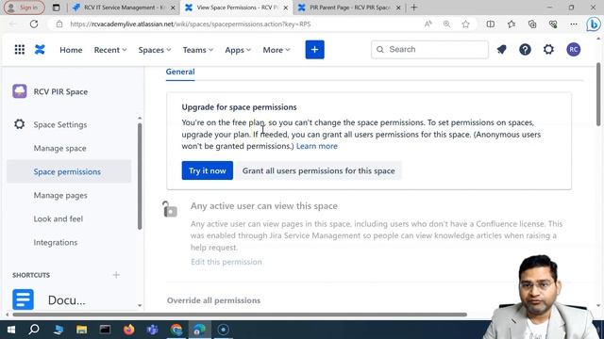
Task: Switch to RCV IT Service Management tab
Action: point(124,8)
